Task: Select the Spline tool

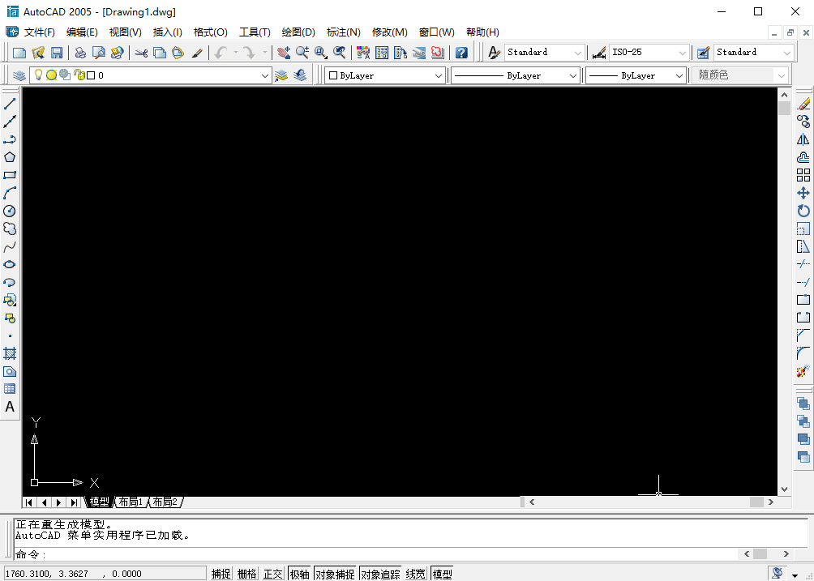Action: pyautogui.click(x=10, y=246)
